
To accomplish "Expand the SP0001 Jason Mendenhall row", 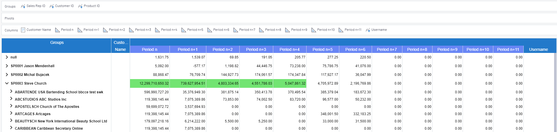I will point(7,66).
